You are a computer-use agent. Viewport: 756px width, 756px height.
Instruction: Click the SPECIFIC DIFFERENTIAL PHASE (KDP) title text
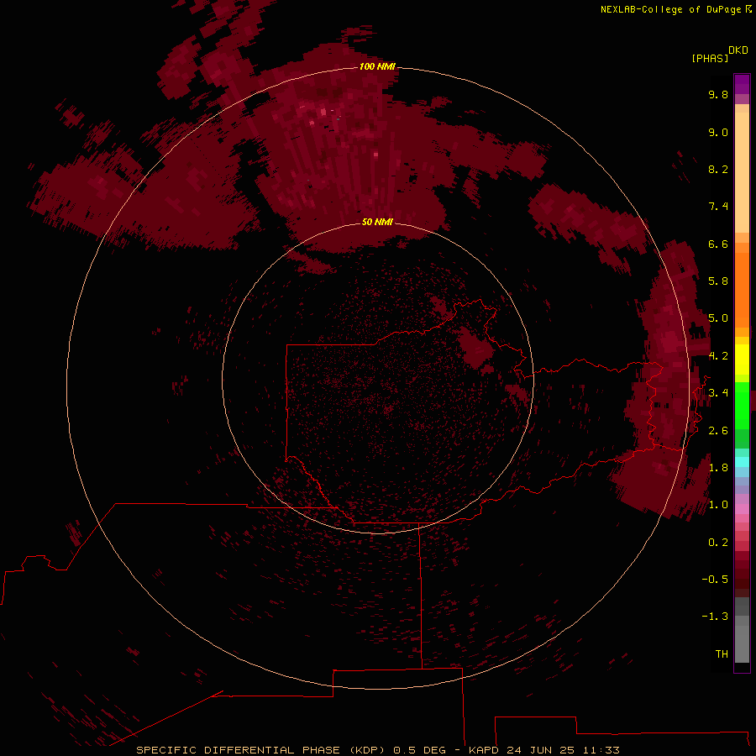click(262, 750)
